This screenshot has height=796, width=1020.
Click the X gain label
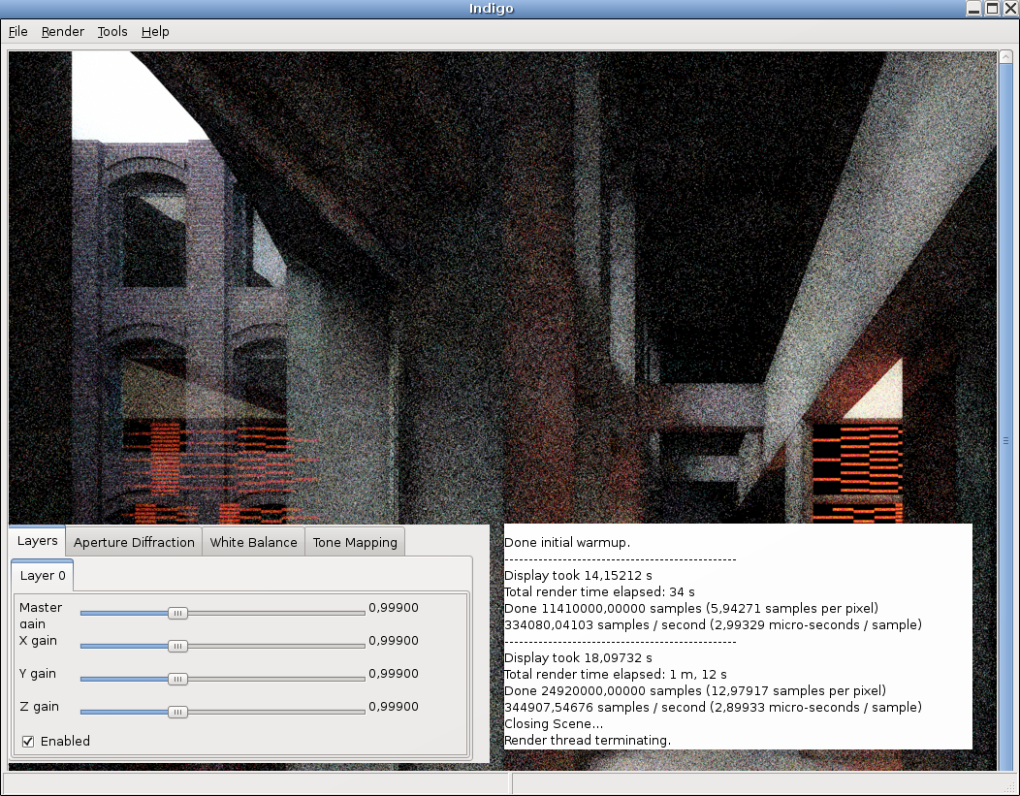[39, 641]
